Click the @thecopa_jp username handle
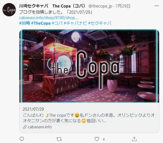 [x=100, y=6]
